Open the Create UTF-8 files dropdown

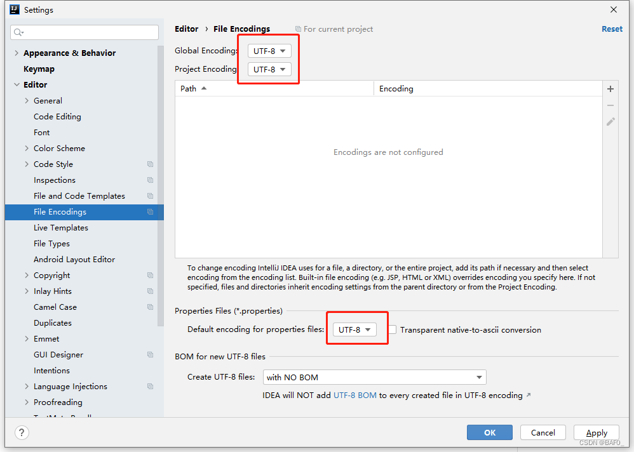pos(374,377)
